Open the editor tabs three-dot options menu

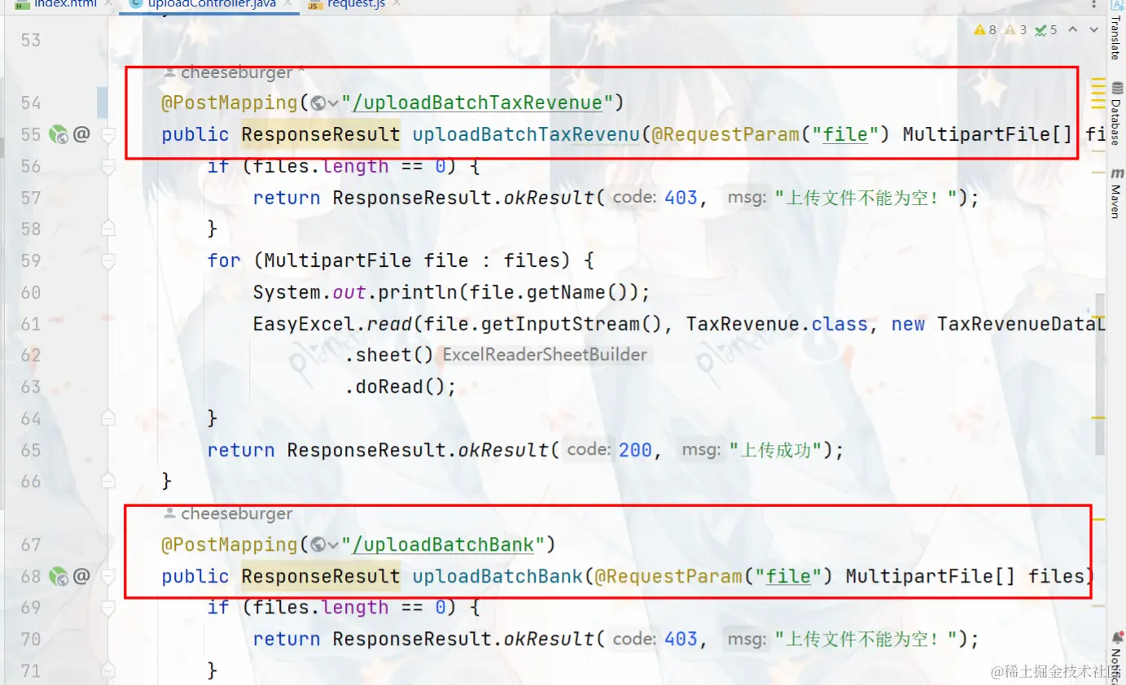pos(1094,4)
